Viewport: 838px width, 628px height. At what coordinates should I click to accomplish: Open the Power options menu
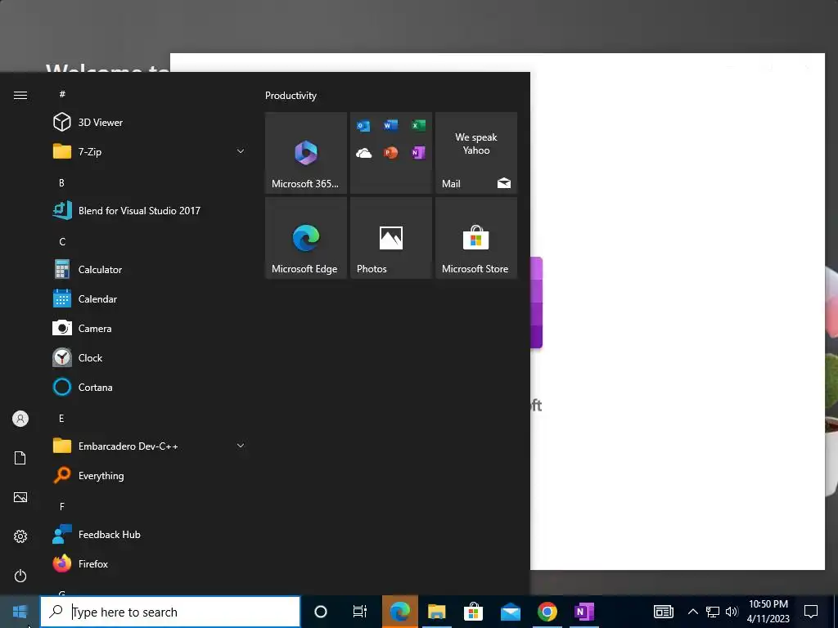20,576
